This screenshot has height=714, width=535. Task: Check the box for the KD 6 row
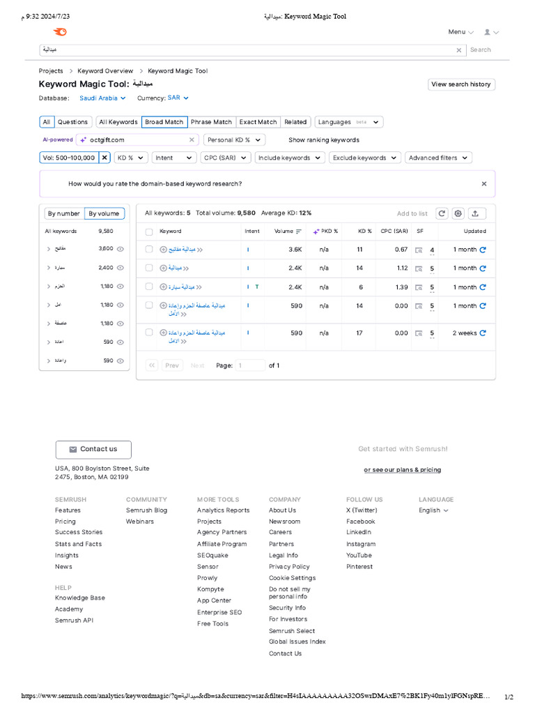click(x=149, y=287)
